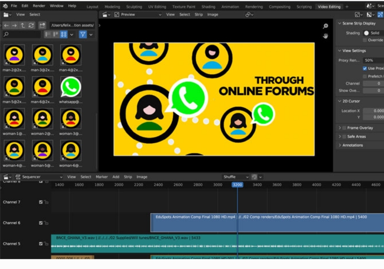Open Proxy Render Size 50% dropdown

tap(373, 60)
